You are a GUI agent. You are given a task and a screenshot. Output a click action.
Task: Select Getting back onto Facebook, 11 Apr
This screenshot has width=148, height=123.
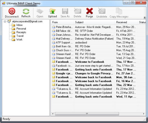94,97
